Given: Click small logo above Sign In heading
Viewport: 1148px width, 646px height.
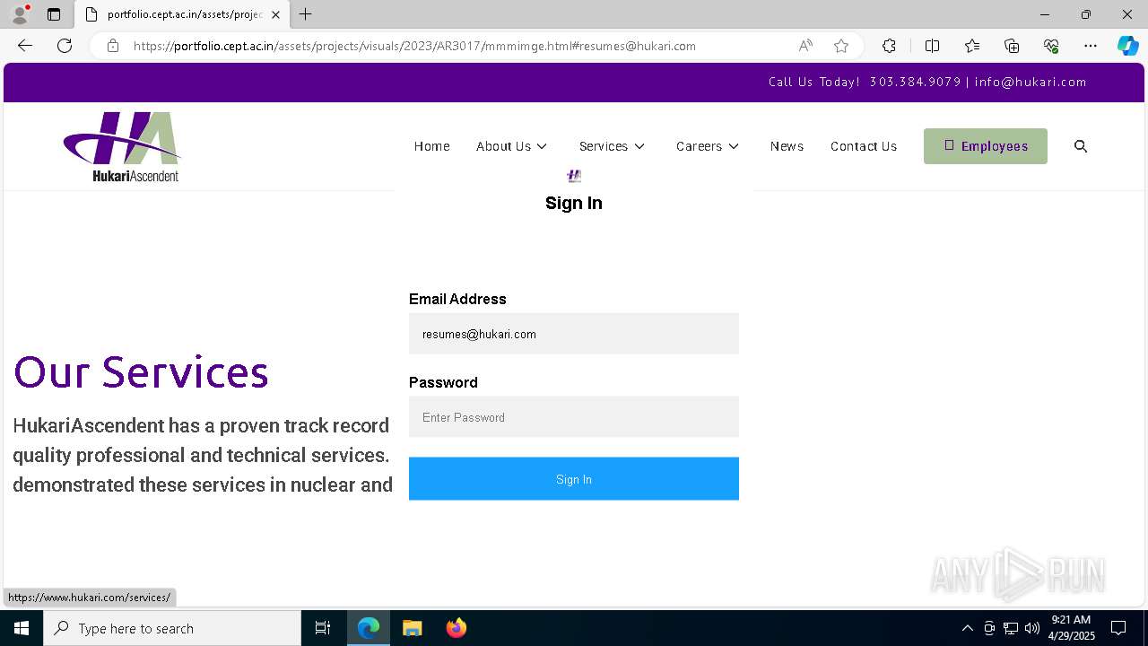Looking at the screenshot, I should pyautogui.click(x=574, y=176).
